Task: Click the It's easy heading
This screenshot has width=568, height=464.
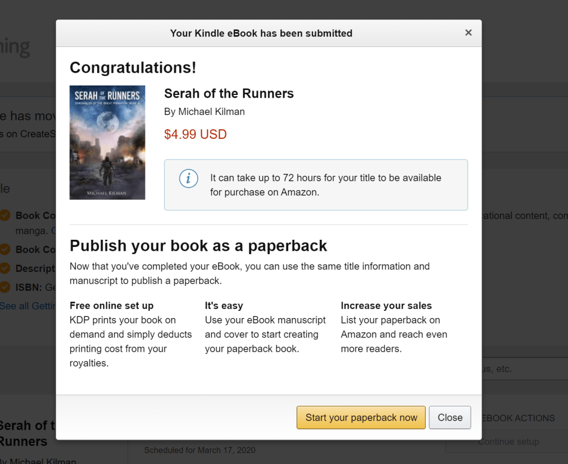Action: click(x=224, y=306)
